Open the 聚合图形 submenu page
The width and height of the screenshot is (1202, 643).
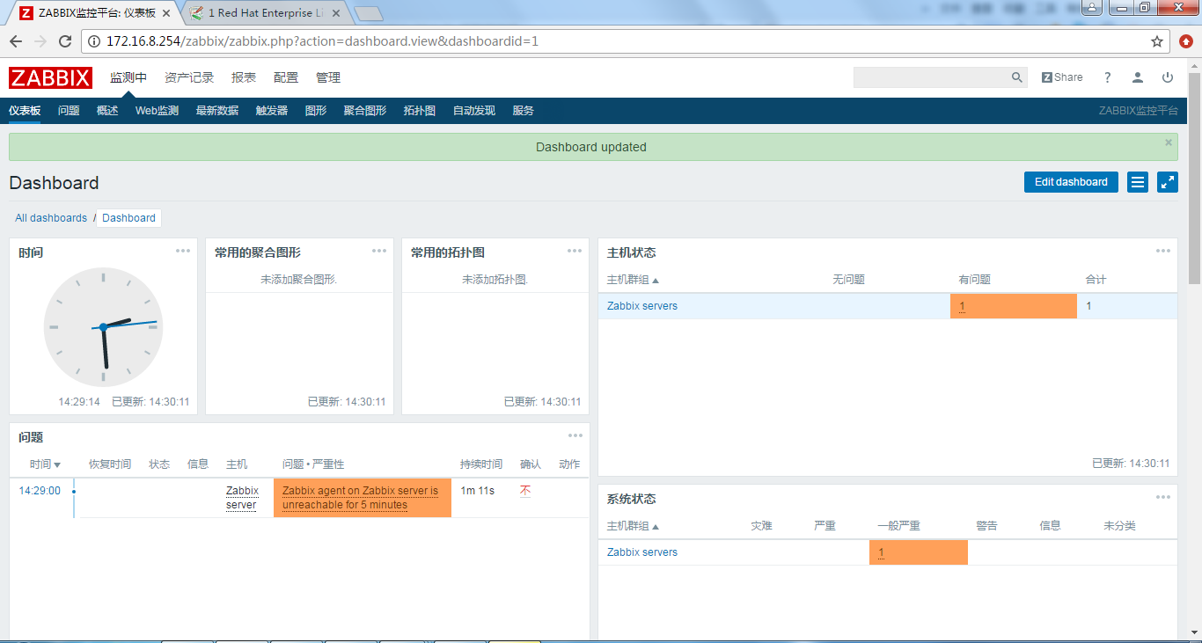(x=365, y=111)
